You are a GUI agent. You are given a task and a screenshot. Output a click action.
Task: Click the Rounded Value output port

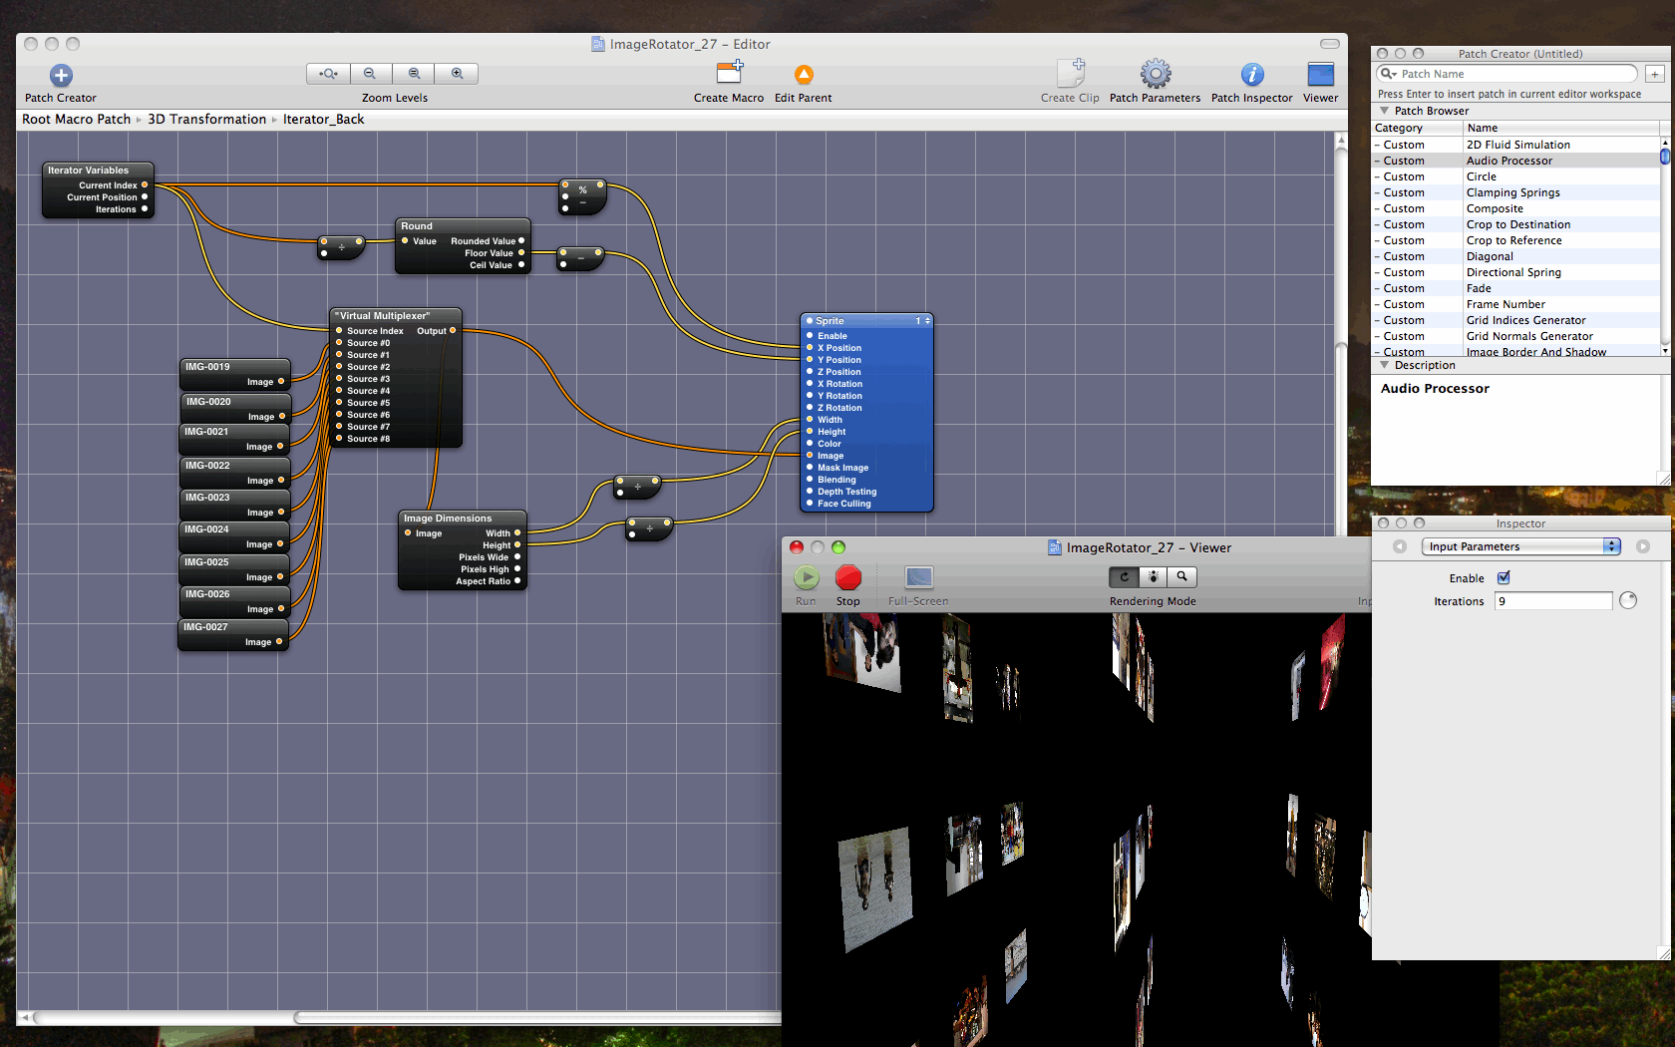click(520, 240)
